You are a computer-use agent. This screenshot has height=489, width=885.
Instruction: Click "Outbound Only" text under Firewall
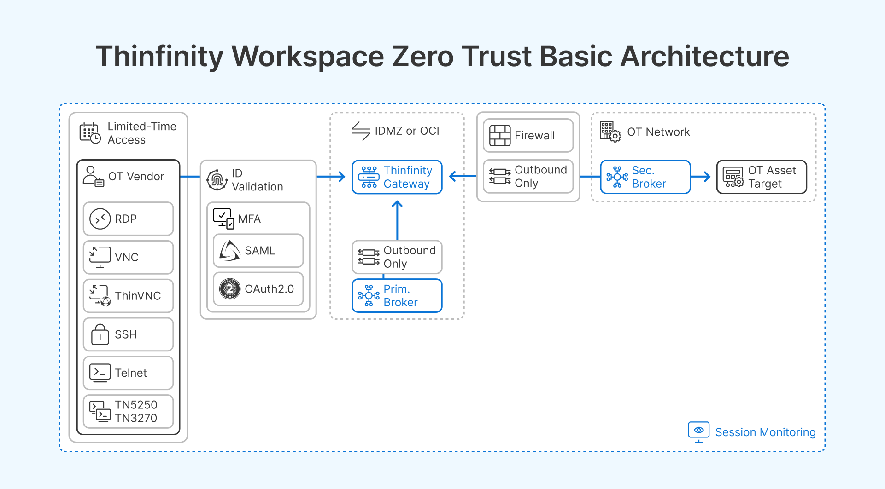[x=540, y=177]
